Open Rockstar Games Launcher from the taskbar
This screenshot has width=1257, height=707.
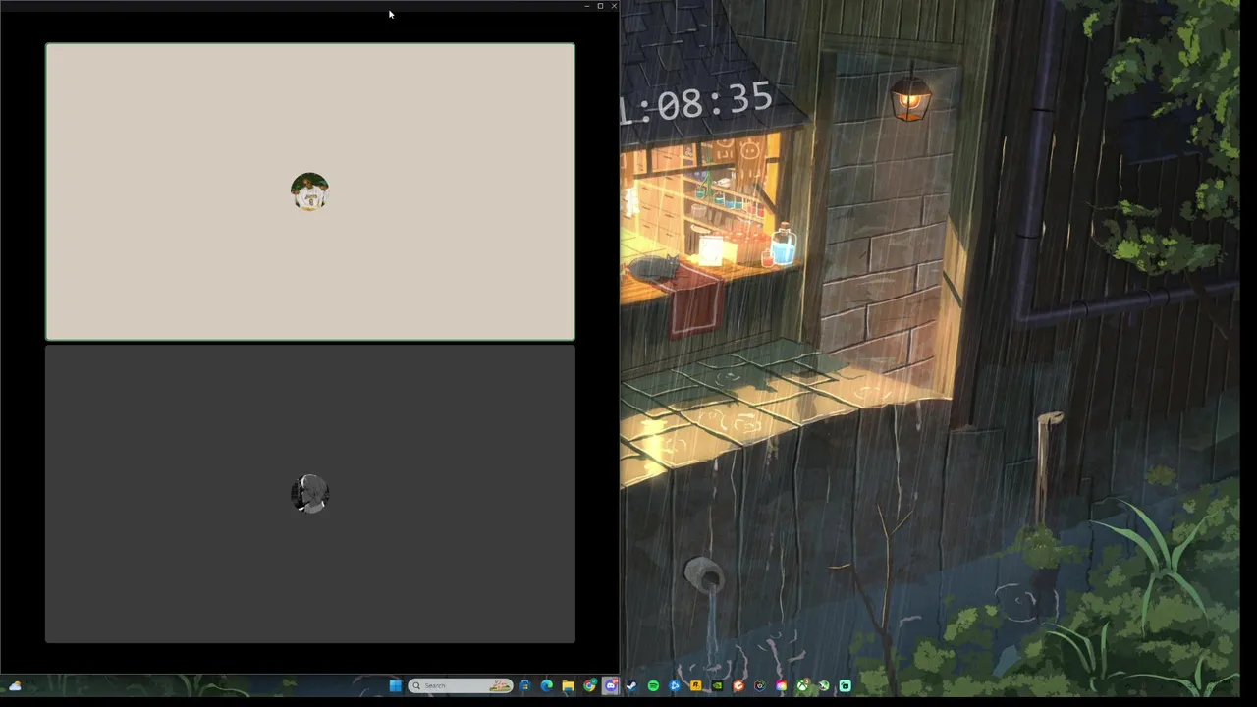coord(696,685)
